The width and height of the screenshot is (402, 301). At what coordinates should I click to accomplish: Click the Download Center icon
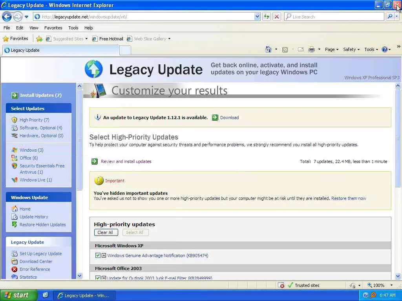15,261
